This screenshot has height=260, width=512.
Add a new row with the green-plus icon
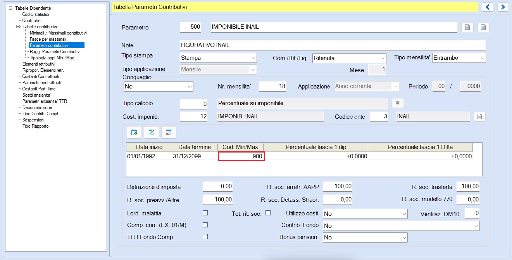pos(134,132)
